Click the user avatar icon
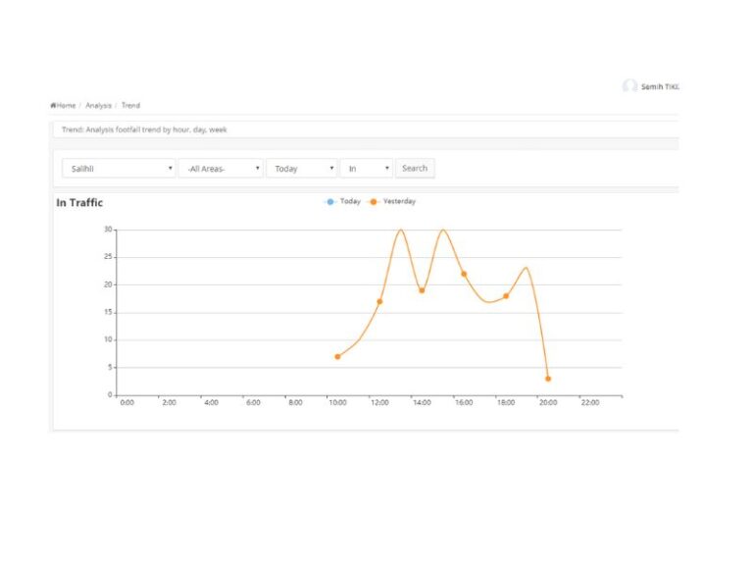Viewport: 753px width, 565px height. click(x=629, y=86)
